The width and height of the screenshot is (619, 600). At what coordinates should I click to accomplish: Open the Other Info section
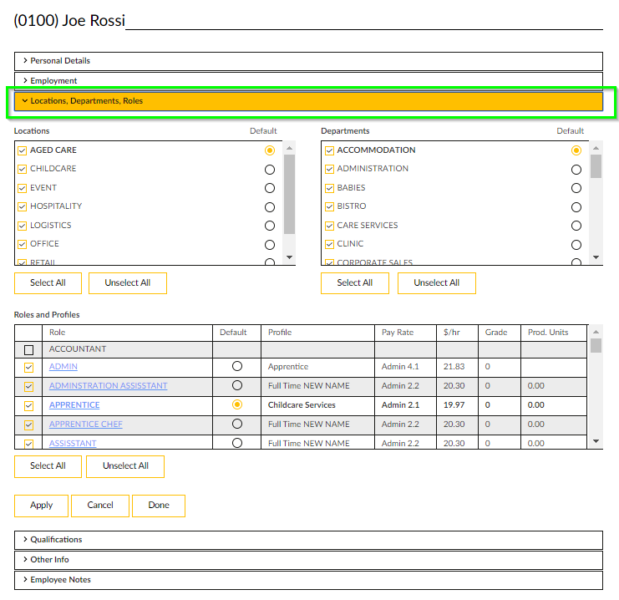[x=49, y=560]
